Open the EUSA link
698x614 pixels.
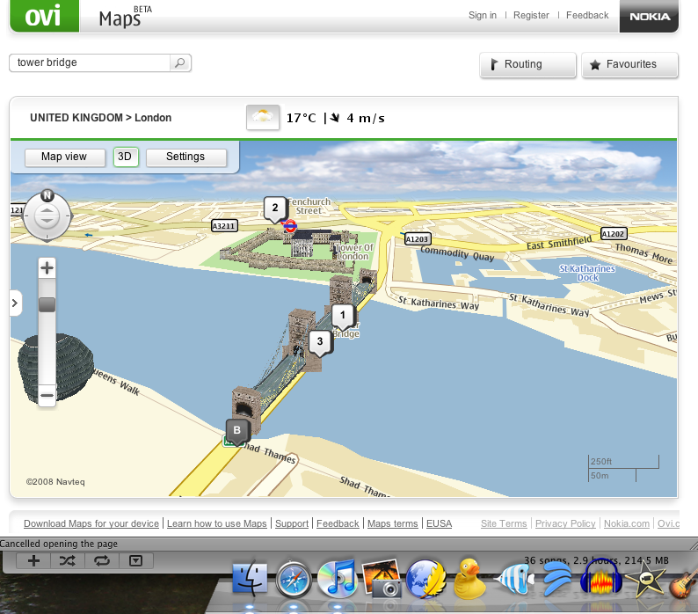[439, 523]
